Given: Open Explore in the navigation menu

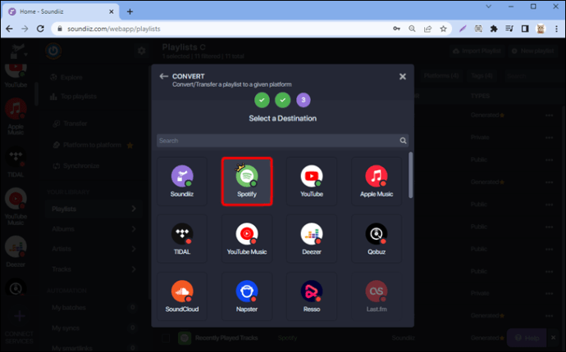Looking at the screenshot, I should point(66,78).
